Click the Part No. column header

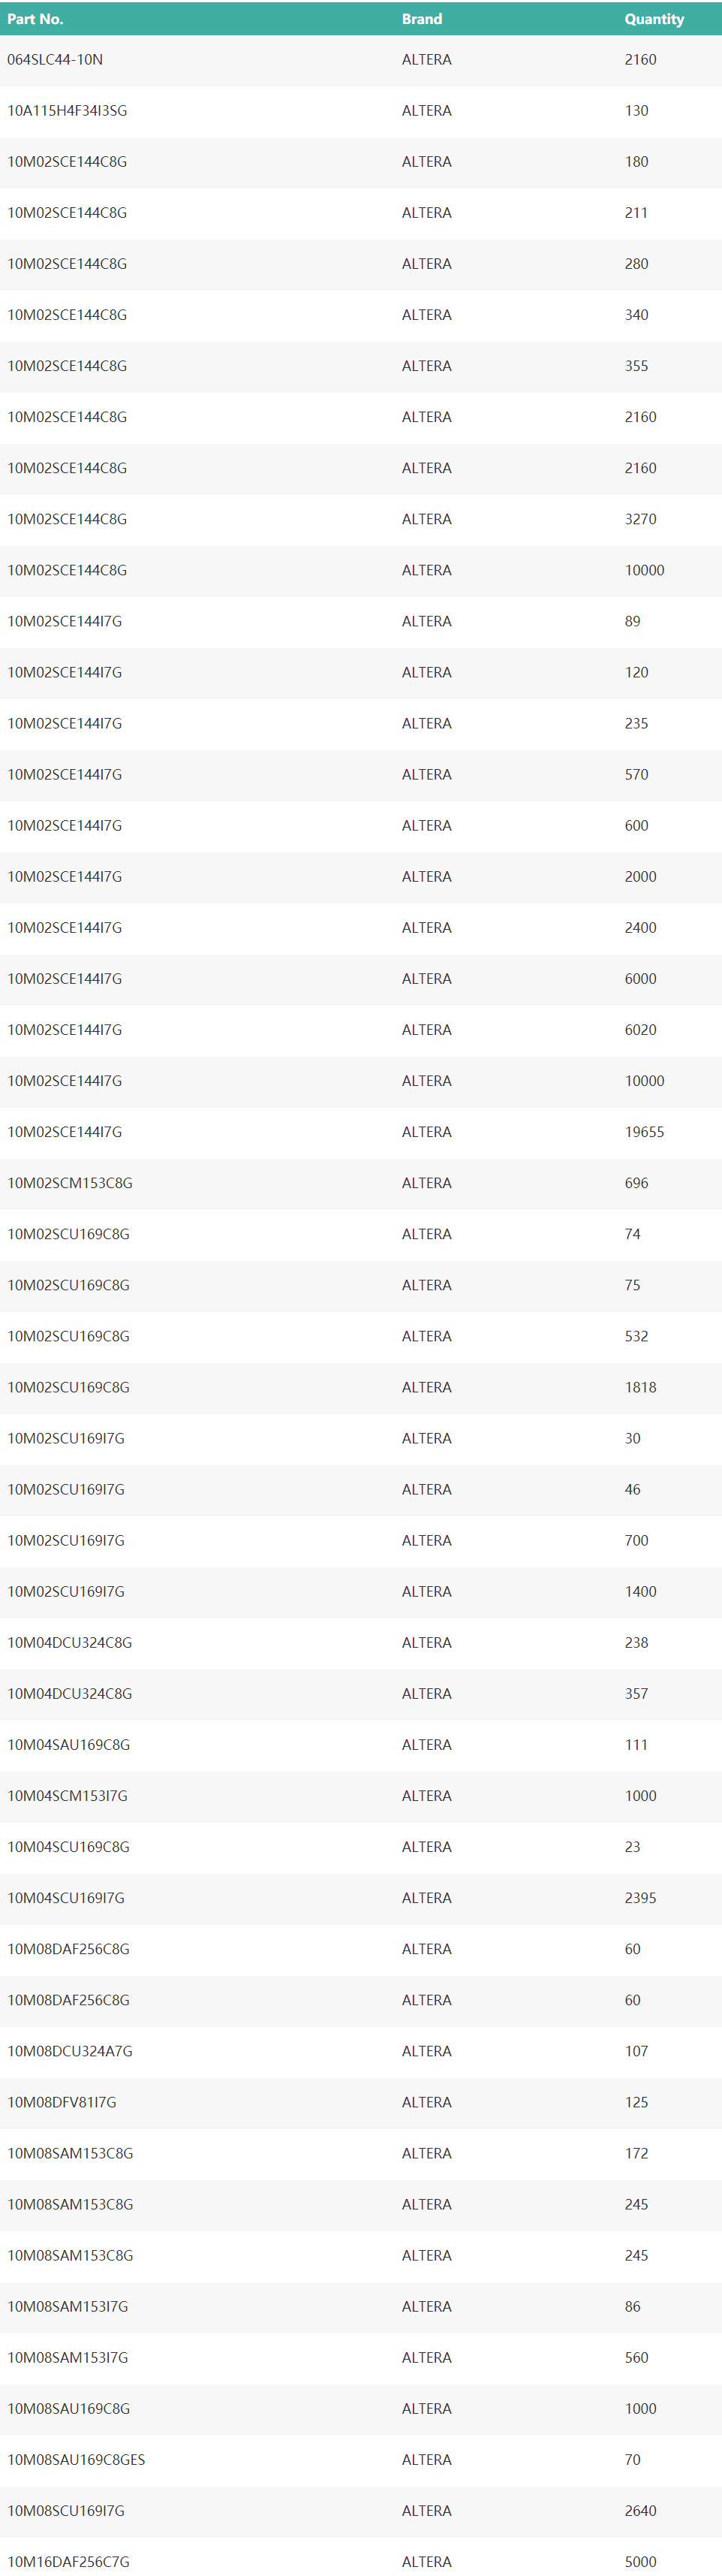[x=35, y=19]
